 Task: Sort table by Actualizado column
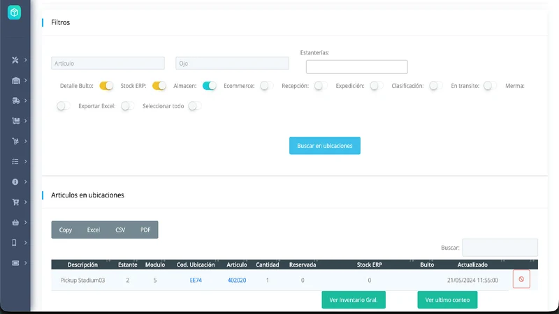point(472,265)
